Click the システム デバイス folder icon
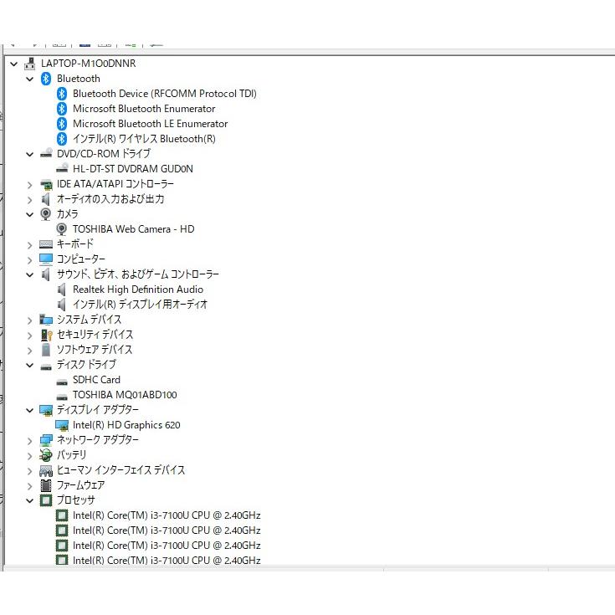The width and height of the screenshot is (615, 615). coord(46,320)
